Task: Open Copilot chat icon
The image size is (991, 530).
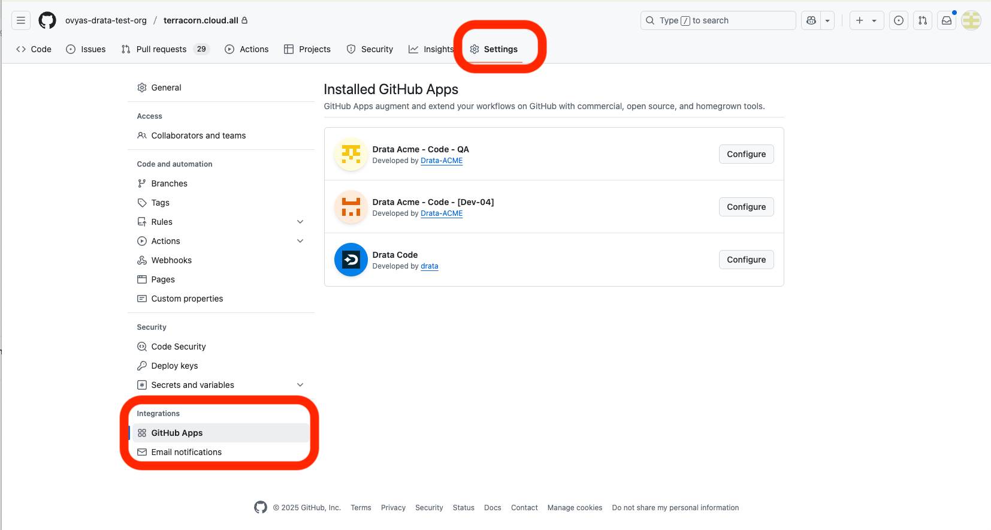Action: (x=811, y=20)
